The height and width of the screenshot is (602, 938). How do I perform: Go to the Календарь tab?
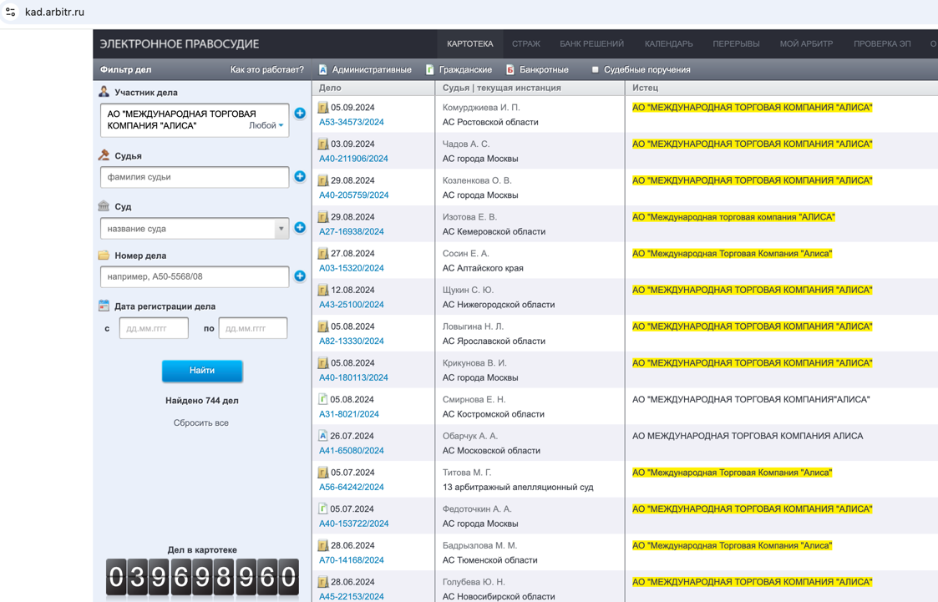tap(669, 43)
